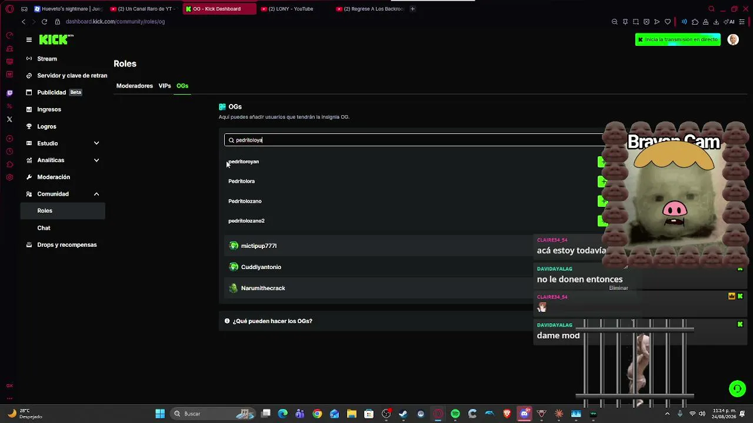Open Stream in the sidebar

tap(62, 59)
